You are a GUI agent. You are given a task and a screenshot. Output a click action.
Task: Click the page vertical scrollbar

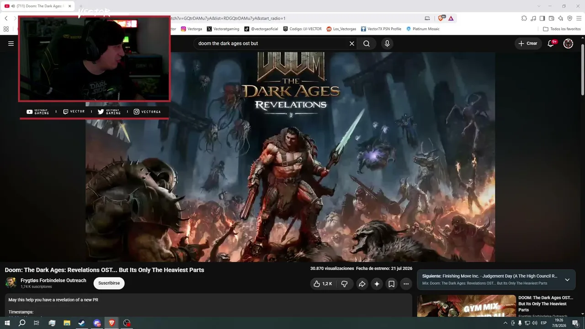[x=583, y=70]
